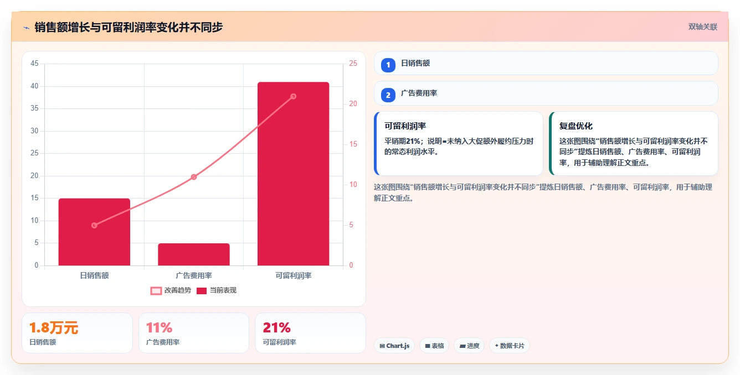
Task: Click the 11% 广告费用率 stat card
Action: point(194,333)
